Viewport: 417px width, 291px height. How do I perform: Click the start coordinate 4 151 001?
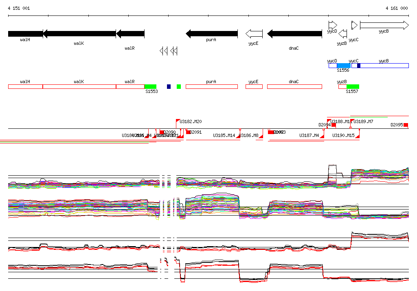click(x=19, y=8)
